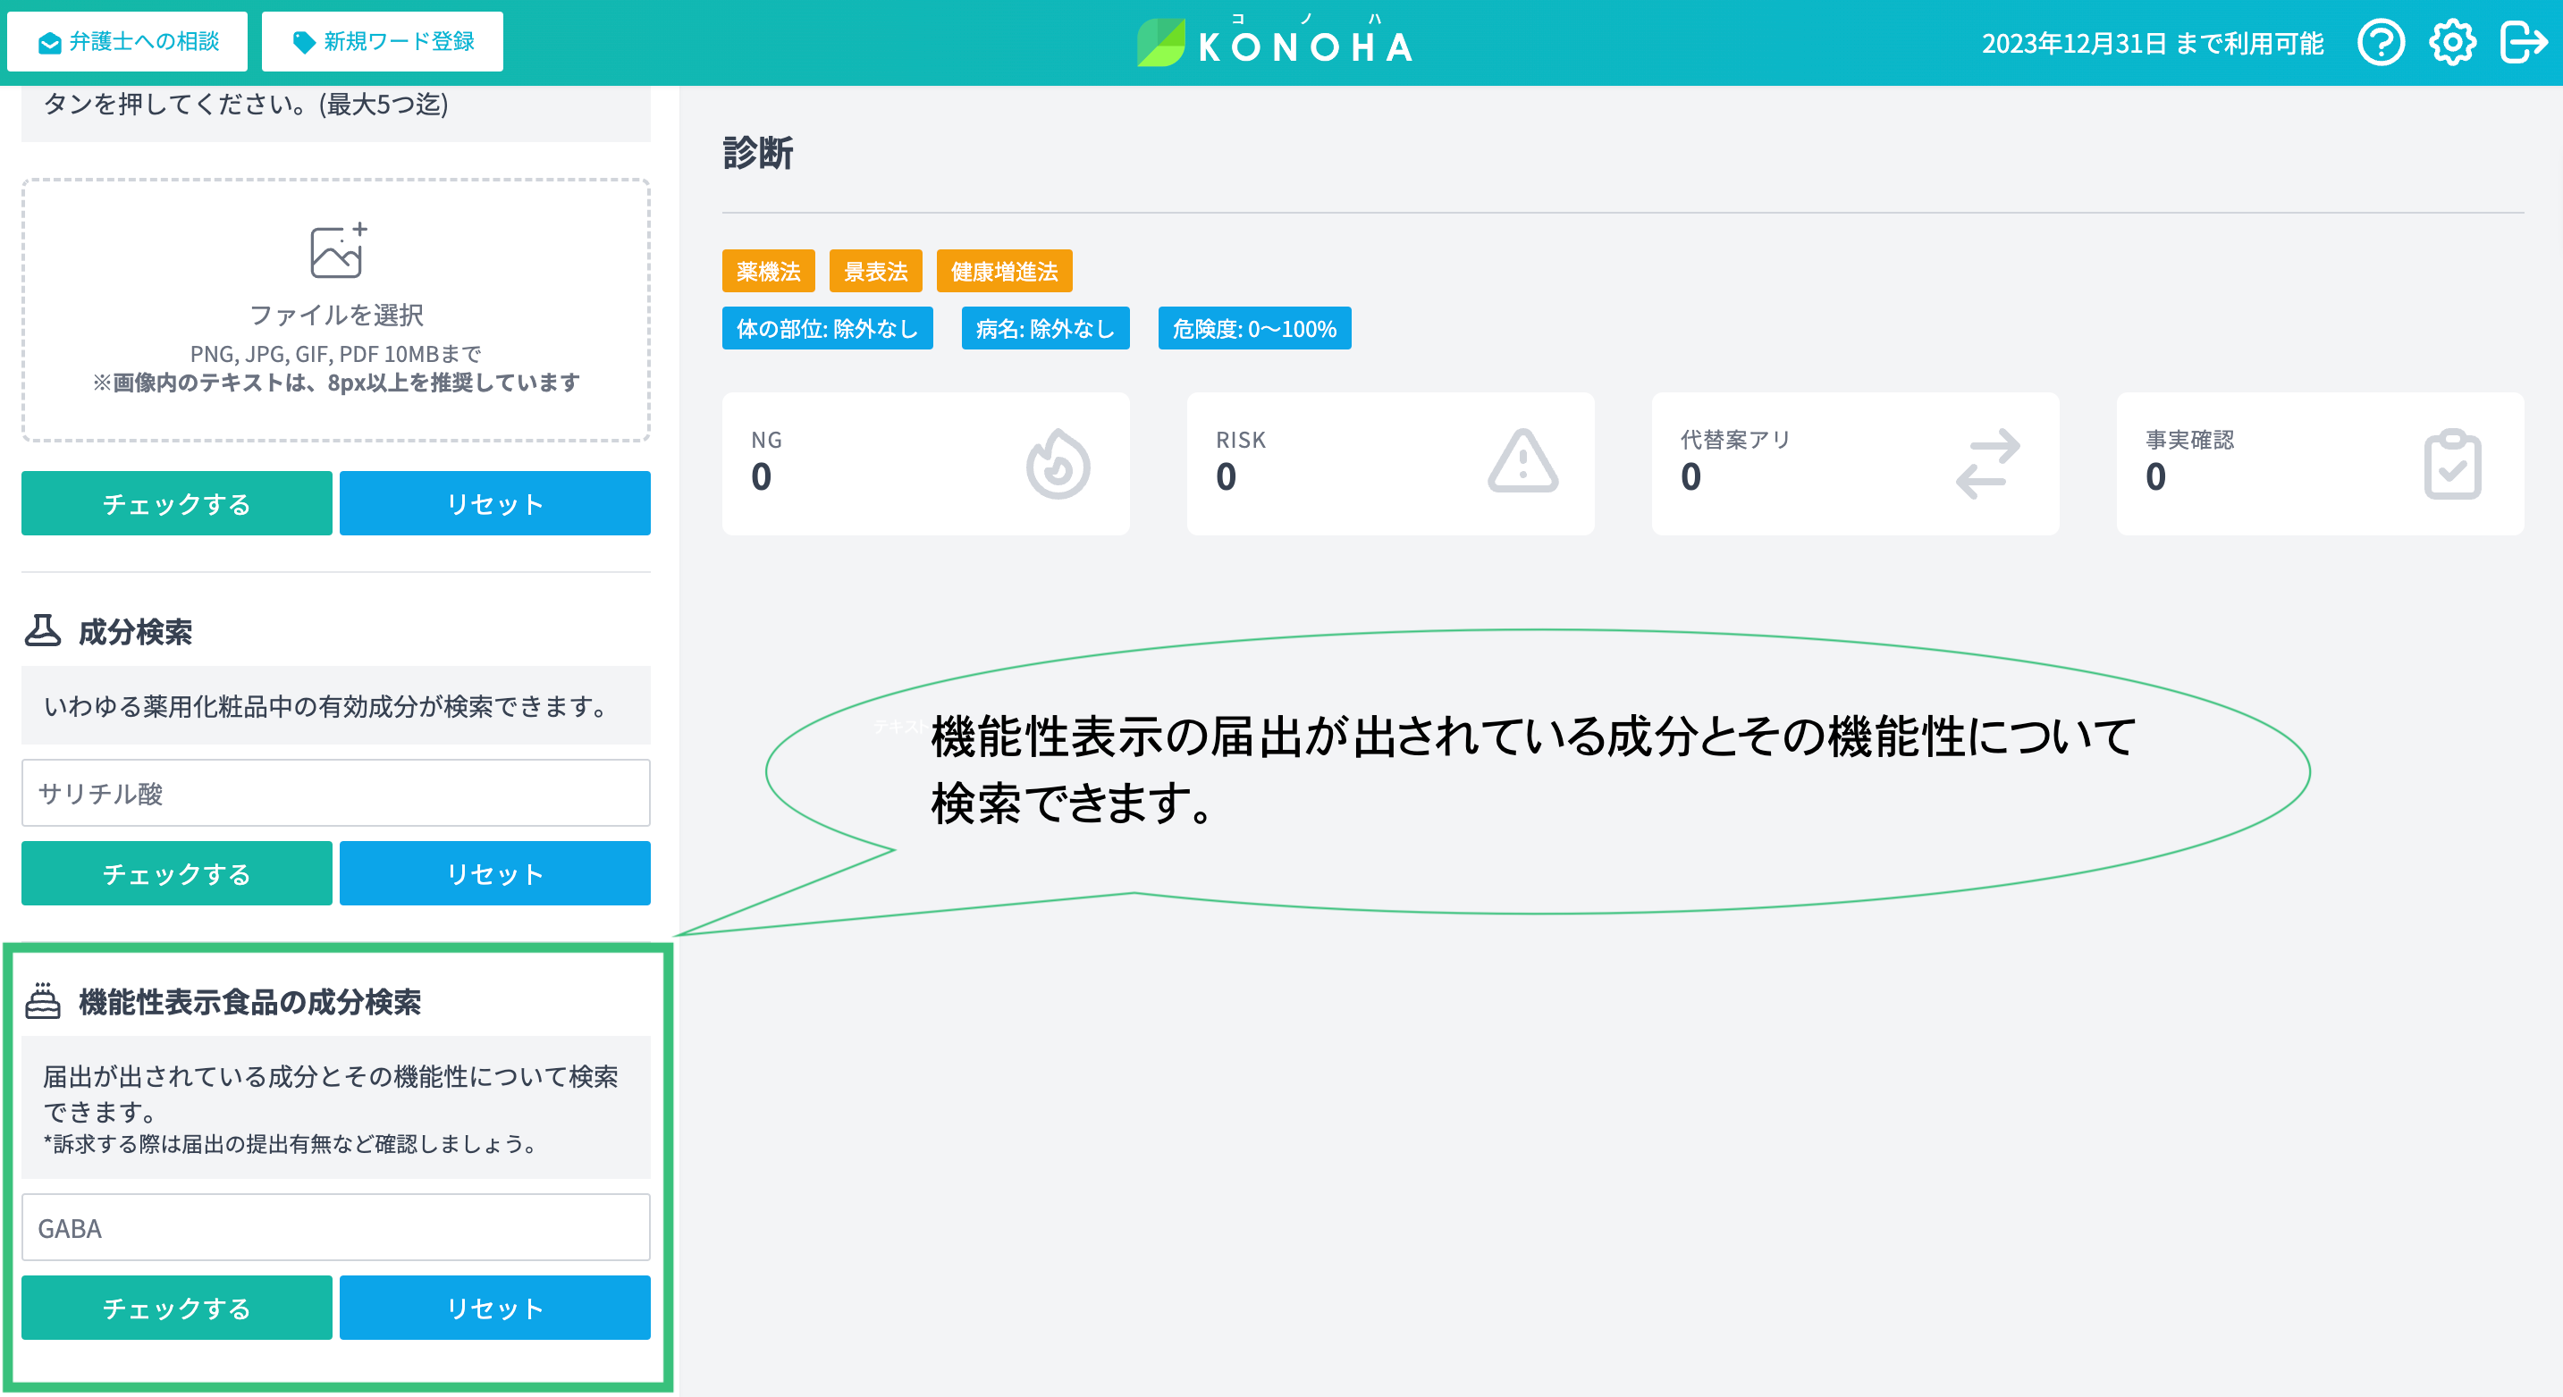Click チェックする under the GABA field
The height and width of the screenshot is (1397, 2563).
(x=176, y=1308)
